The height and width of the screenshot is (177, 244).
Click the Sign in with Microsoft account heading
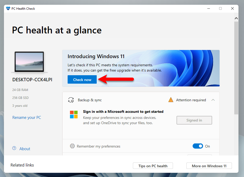[123, 112]
